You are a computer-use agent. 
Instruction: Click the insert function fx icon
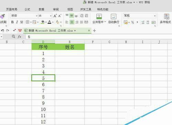[x=20, y=37]
